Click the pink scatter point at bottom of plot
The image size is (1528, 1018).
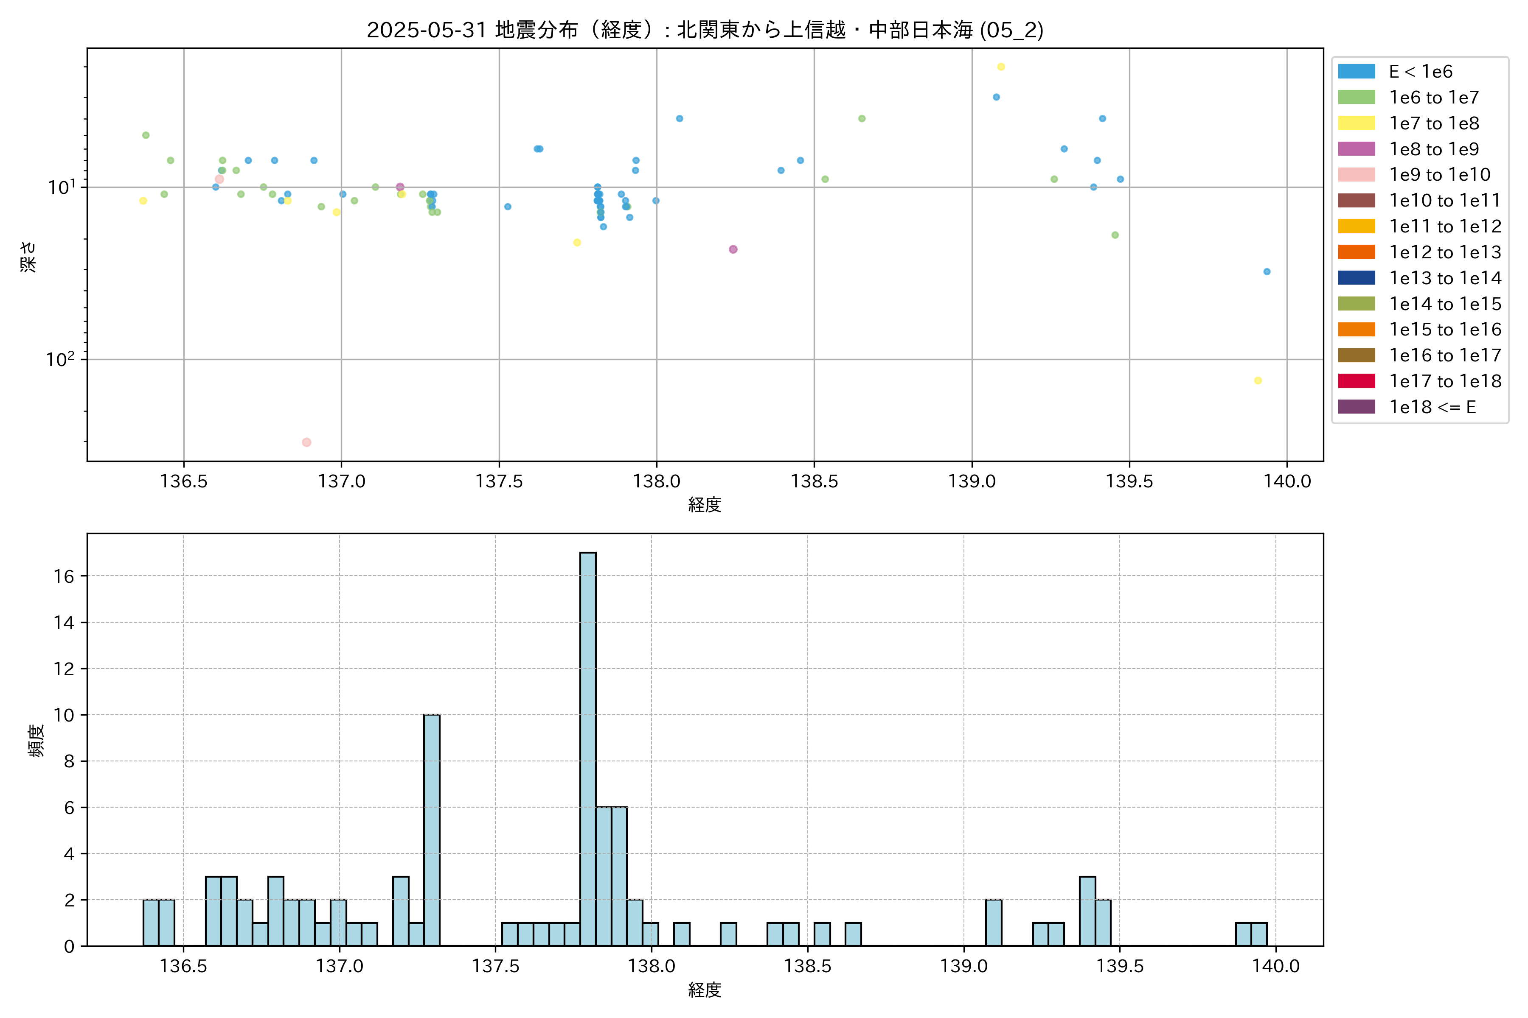point(306,442)
